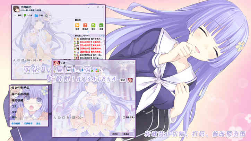Open the 文件 group app icon
The width and height of the screenshot is (251, 141).
[x=77, y=26]
